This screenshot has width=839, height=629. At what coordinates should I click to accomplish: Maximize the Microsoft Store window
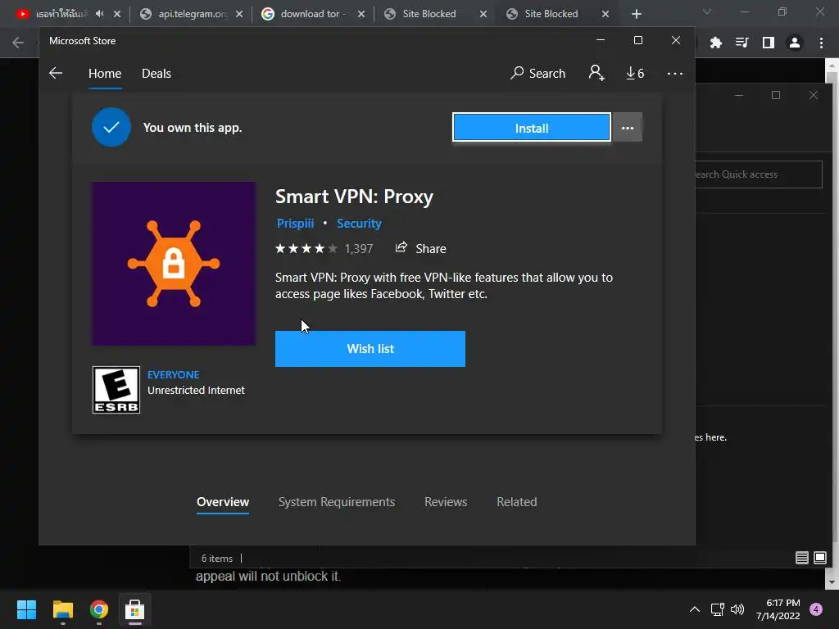pyautogui.click(x=637, y=41)
